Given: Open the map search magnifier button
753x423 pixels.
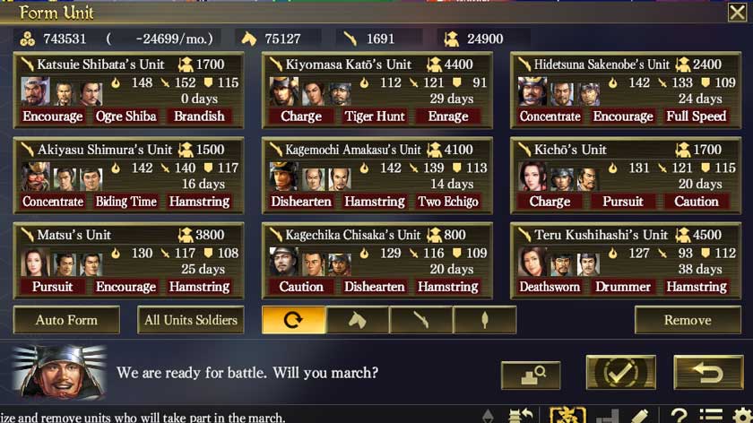Looking at the screenshot, I should click(531, 375).
